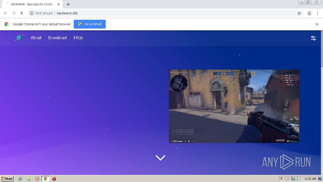Open the Windows Start menu
Screen dimensions: 323x182
[x=7, y=178]
